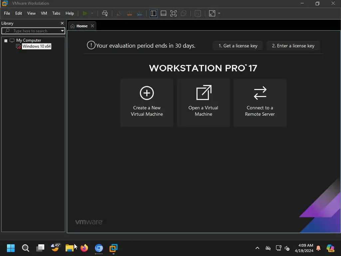Open File Explorer from the taskbar
341x256 pixels.
click(x=70, y=248)
